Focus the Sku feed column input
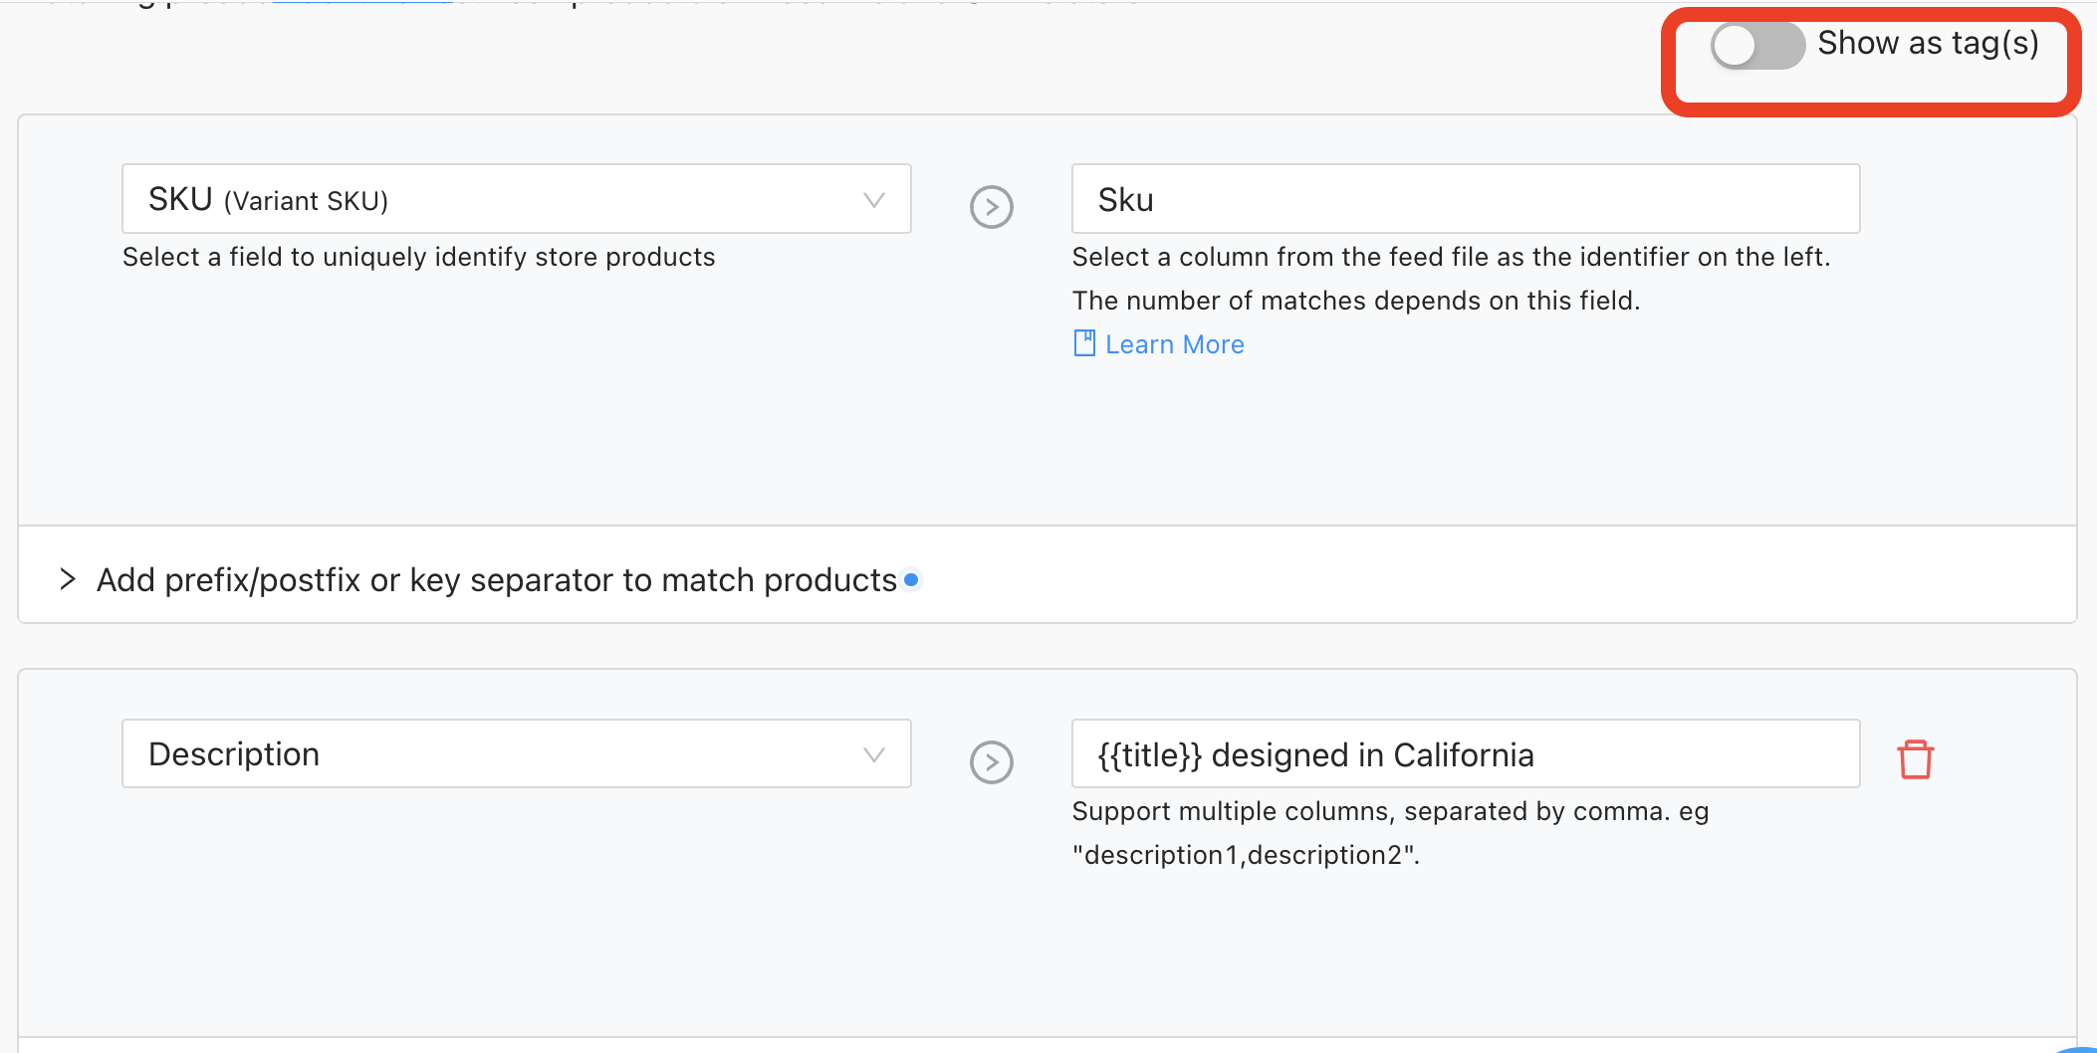The height and width of the screenshot is (1053, 2097). click(1465, 199)
